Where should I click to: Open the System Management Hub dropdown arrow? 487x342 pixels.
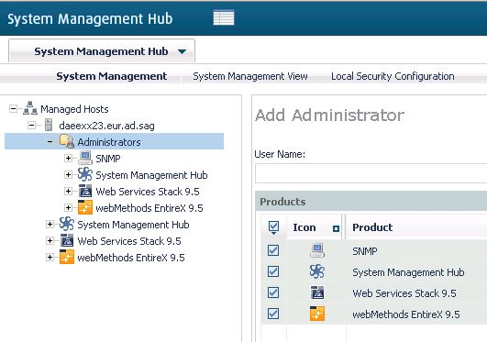click(182, 51)
